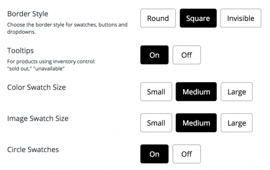Set Color Swatch Size to Medium
The width and height of the screenshot is (270, 170).
click(196, 92)
